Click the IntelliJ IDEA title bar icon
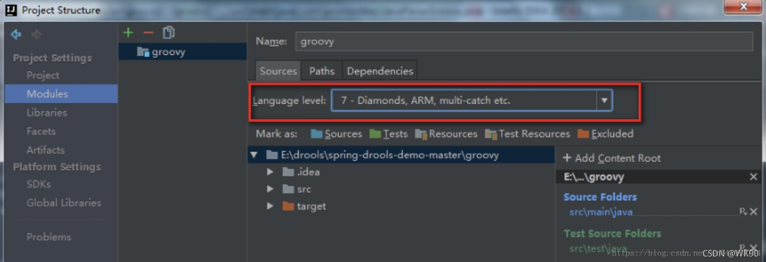Screen dimensions: 766x262 coord(11,10)
